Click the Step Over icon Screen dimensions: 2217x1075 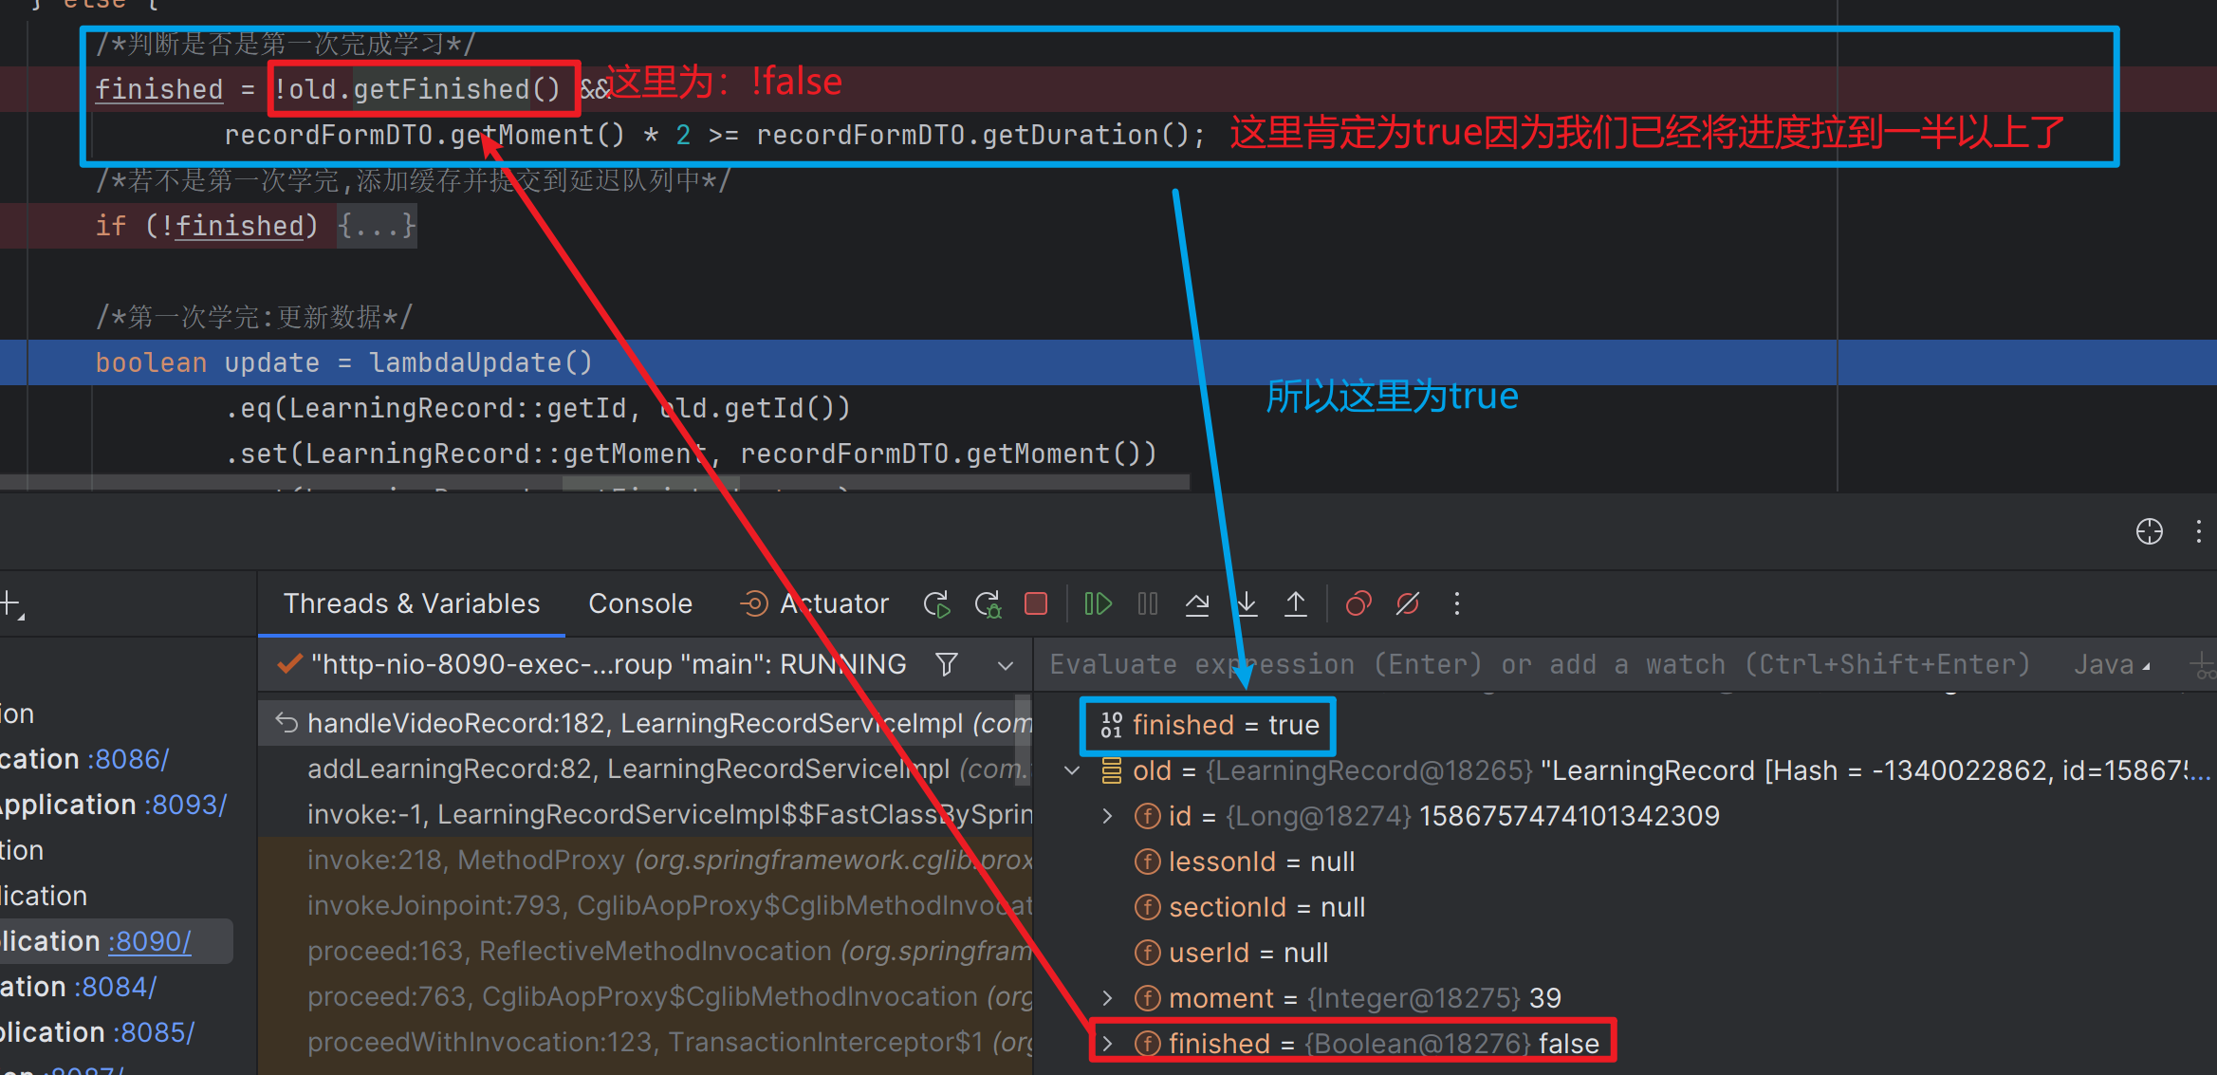click(1197, 603)
